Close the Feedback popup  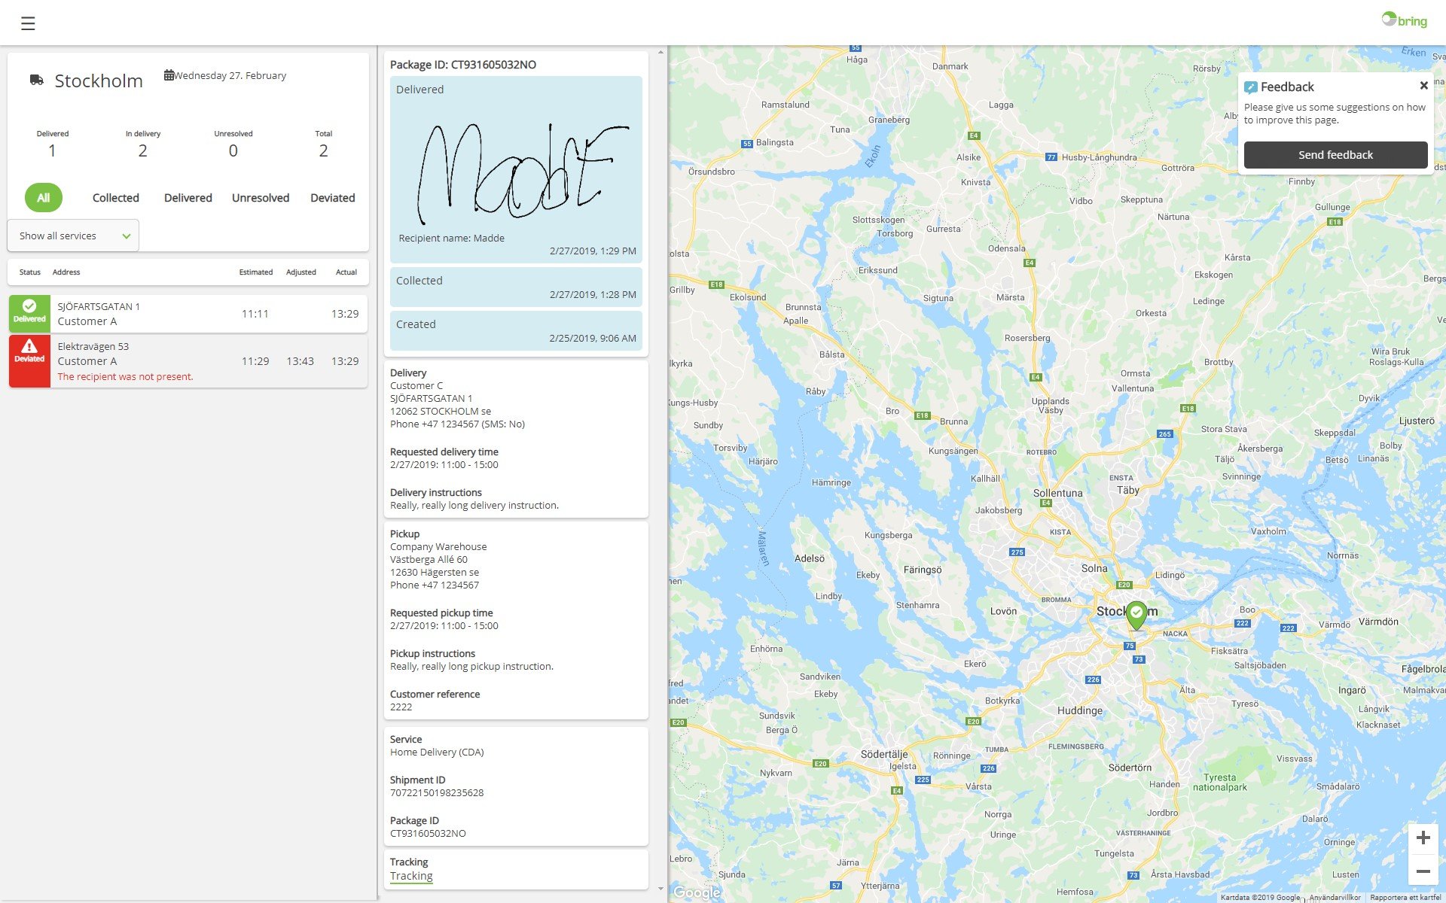pos(1423,86)
